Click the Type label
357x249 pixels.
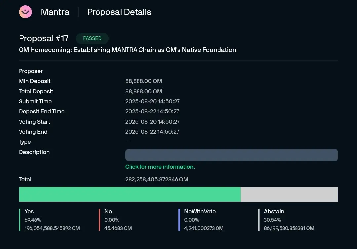pos(25,142)
